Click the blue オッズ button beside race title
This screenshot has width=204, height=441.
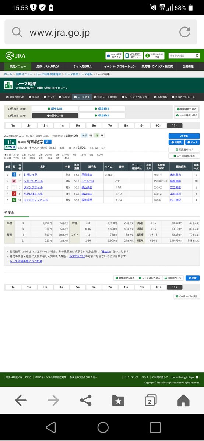coord(192,142)
